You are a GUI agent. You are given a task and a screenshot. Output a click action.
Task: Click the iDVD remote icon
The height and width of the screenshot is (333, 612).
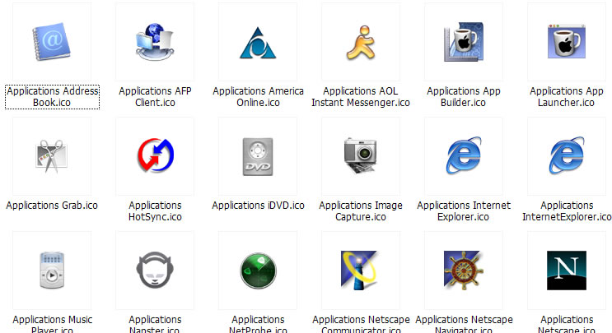click(x=258, y=156)
